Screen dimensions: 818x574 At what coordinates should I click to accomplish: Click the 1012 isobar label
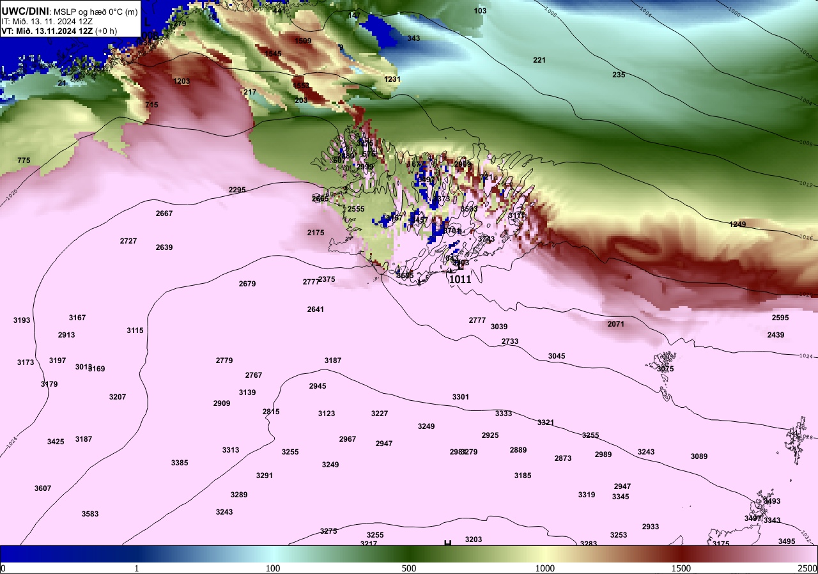click(x=806, y=184)
